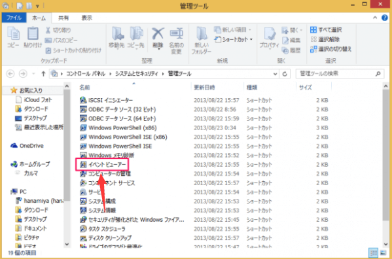Click the Paste clipboard icon
This screenshot has height=259, width=392.
pos(33,34)
